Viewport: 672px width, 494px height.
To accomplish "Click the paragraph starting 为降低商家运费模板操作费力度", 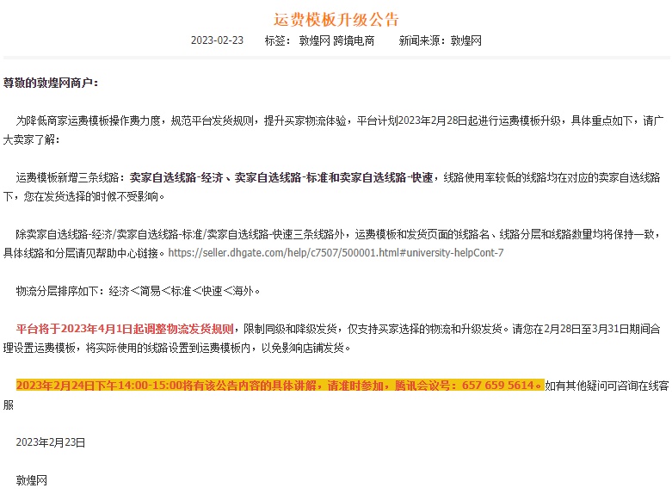I will click(x=334, y=130).
